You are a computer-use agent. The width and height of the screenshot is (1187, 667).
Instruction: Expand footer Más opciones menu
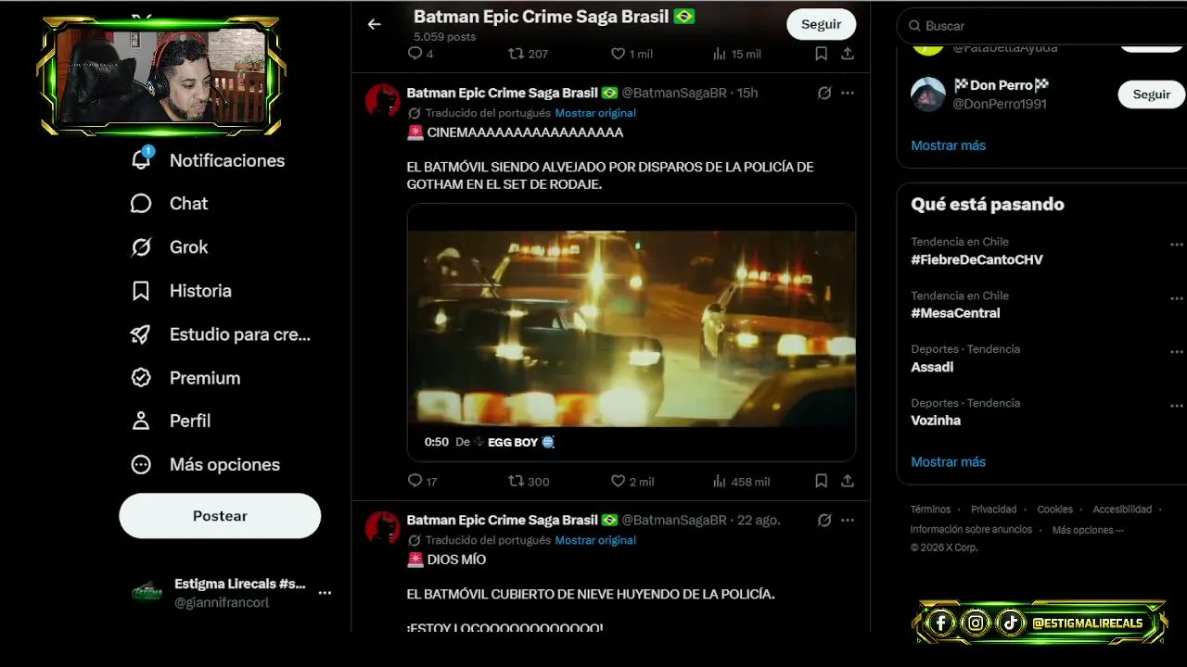1088,530
